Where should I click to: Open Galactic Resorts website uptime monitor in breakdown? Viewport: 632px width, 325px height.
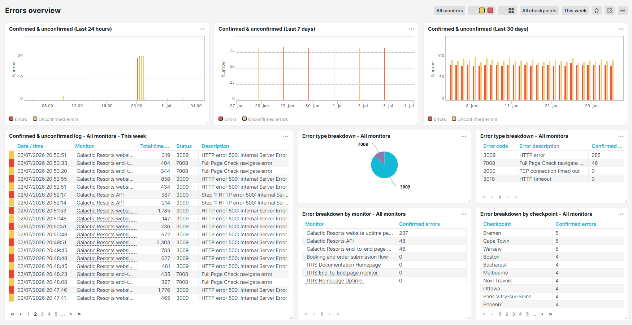pos(350,233)
